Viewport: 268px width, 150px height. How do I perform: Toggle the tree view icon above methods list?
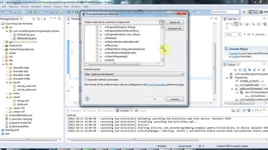tap(162, 22)
